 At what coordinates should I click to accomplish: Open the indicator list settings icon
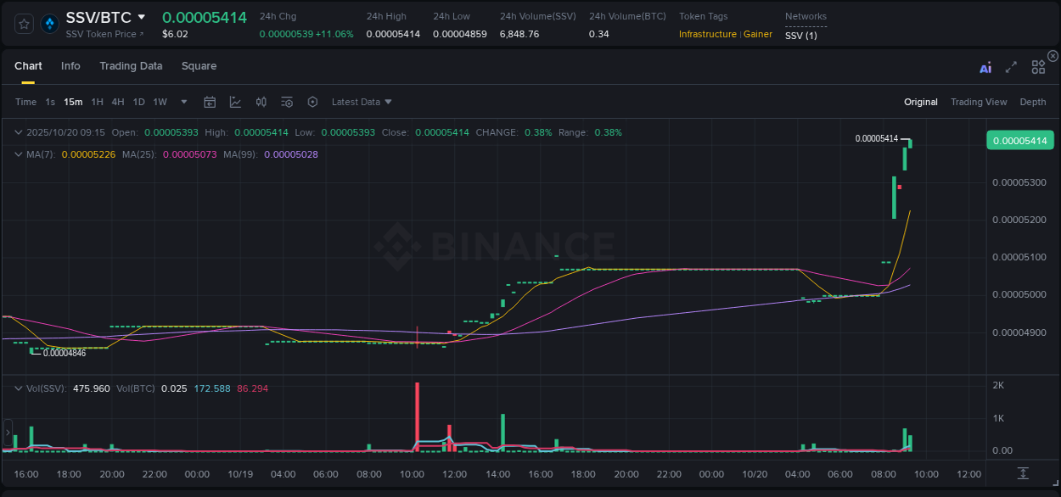pos(287,102)
